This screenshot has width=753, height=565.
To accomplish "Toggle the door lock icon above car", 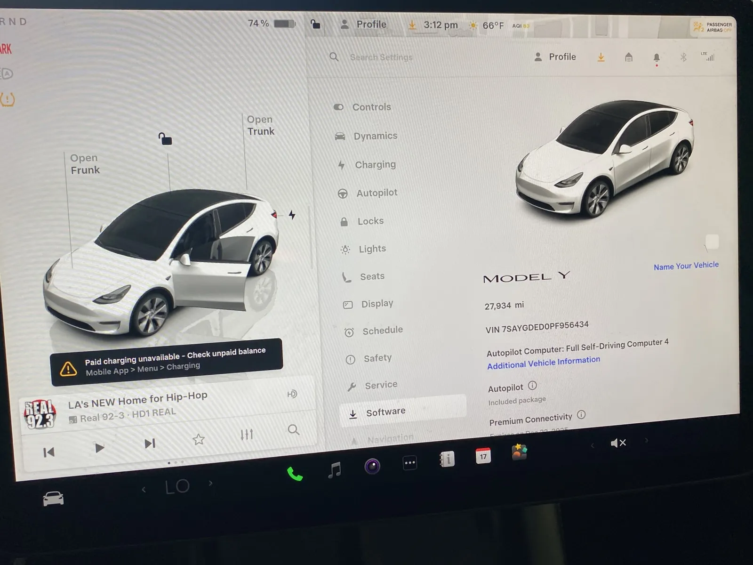I will point(165,139).
